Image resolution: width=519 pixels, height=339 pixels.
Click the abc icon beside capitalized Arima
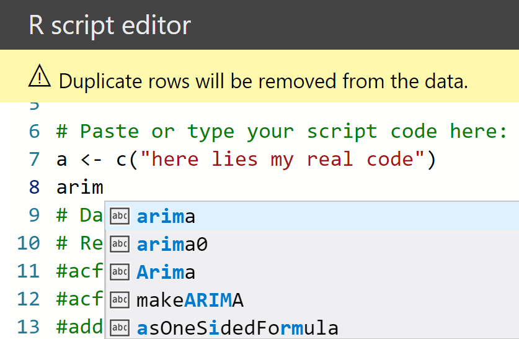[119, 272]
